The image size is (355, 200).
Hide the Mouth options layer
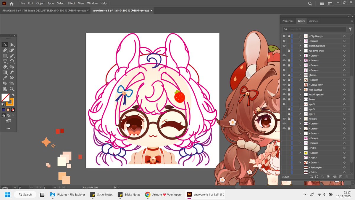pyautogui.click(x=284, y=94)
